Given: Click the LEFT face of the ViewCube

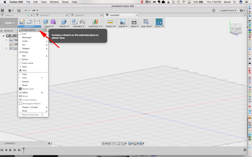Looking at the screenshot, I should pos(233,29).
